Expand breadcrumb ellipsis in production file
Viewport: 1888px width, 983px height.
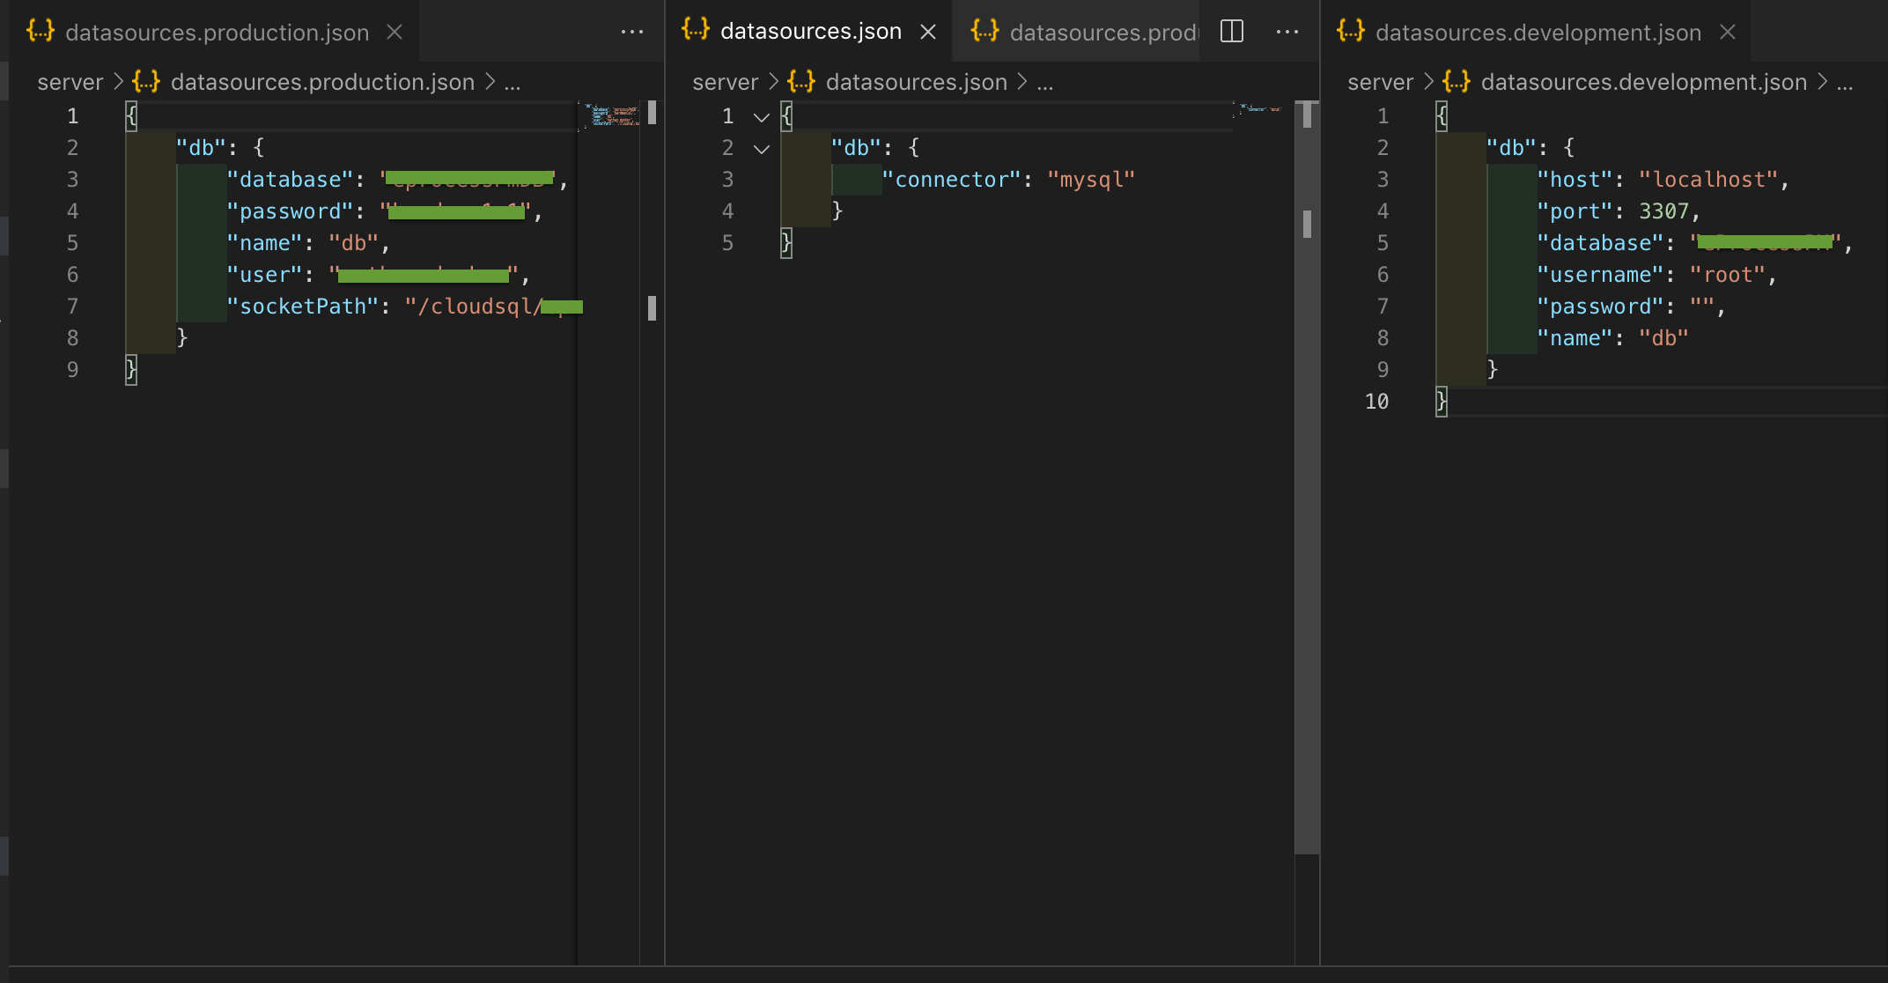tap(513, 83)
